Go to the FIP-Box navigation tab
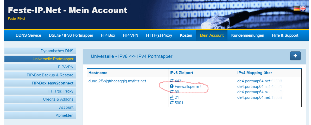311x125 pixels. tap(108, 35)
